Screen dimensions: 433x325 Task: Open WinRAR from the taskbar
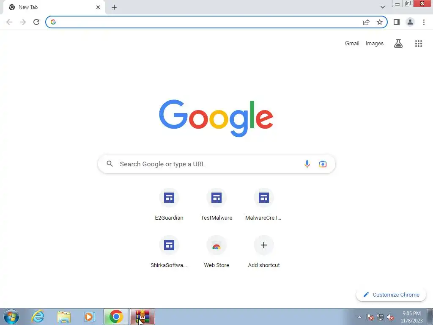143,317
